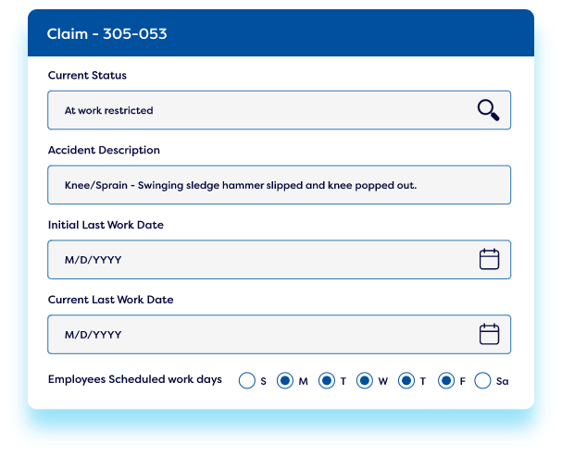Open the 'At work restricted' status field
The height and width of the screenshot is (456, 562).
click(x=259, y=111)
